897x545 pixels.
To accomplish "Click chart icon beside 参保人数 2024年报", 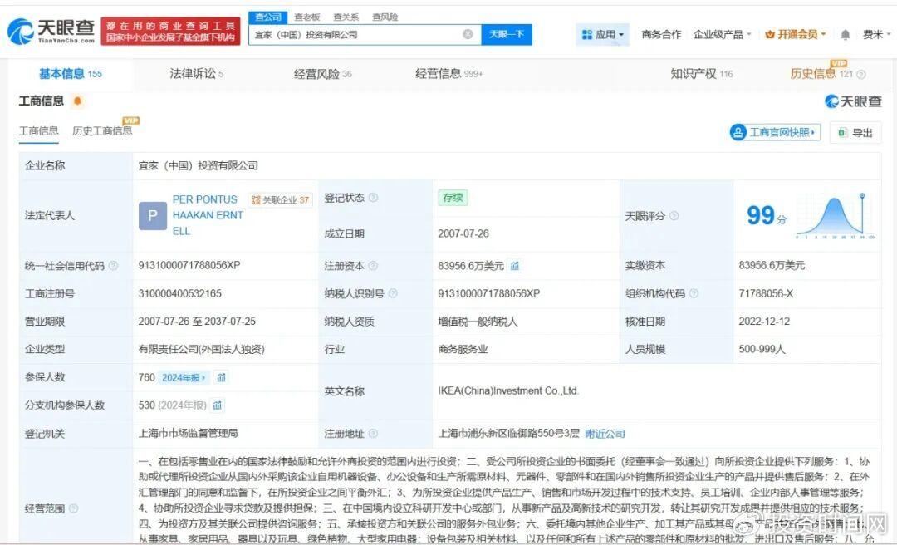I will pos(222,378).
